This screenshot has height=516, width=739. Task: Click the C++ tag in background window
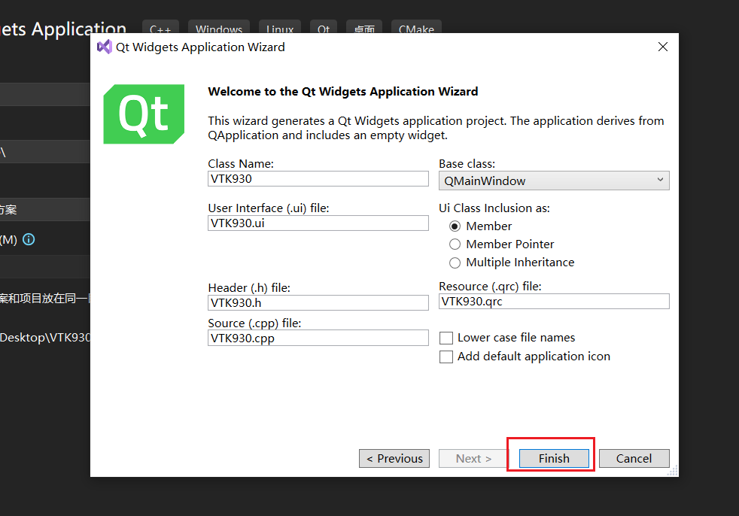click(160, 27)
